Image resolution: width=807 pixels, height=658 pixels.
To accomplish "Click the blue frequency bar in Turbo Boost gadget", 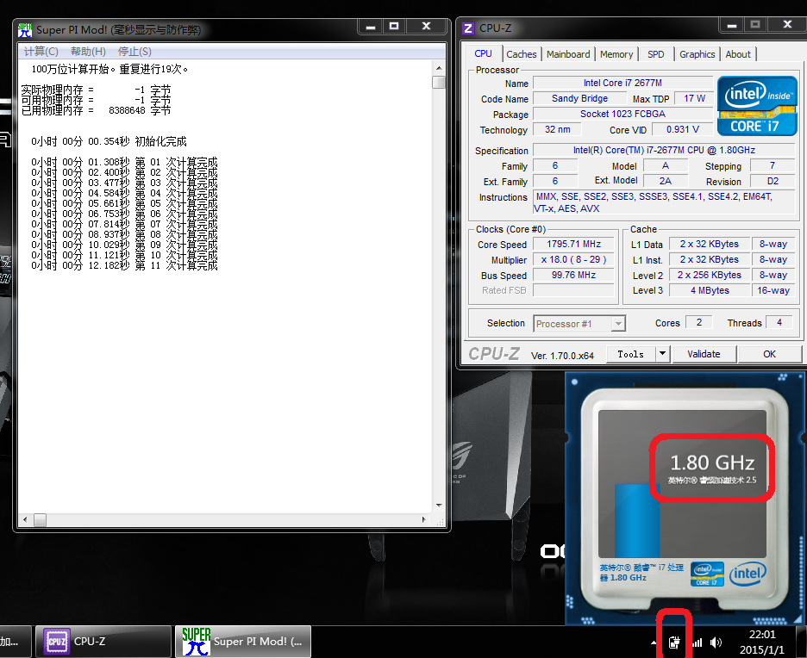I will 637,520.
